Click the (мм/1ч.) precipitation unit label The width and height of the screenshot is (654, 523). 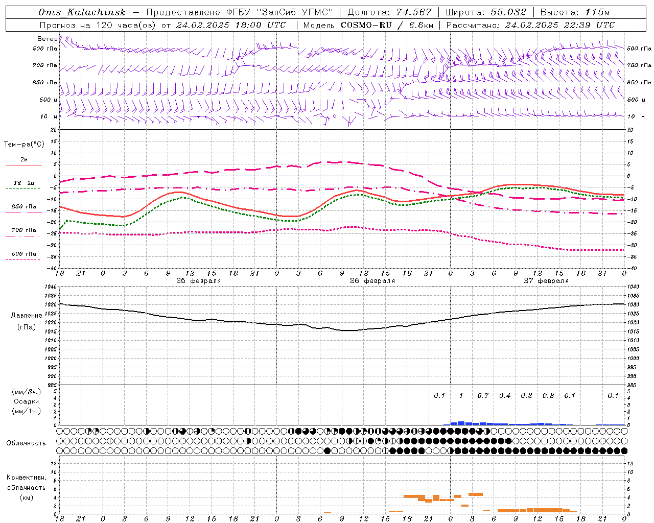point(27,411)
